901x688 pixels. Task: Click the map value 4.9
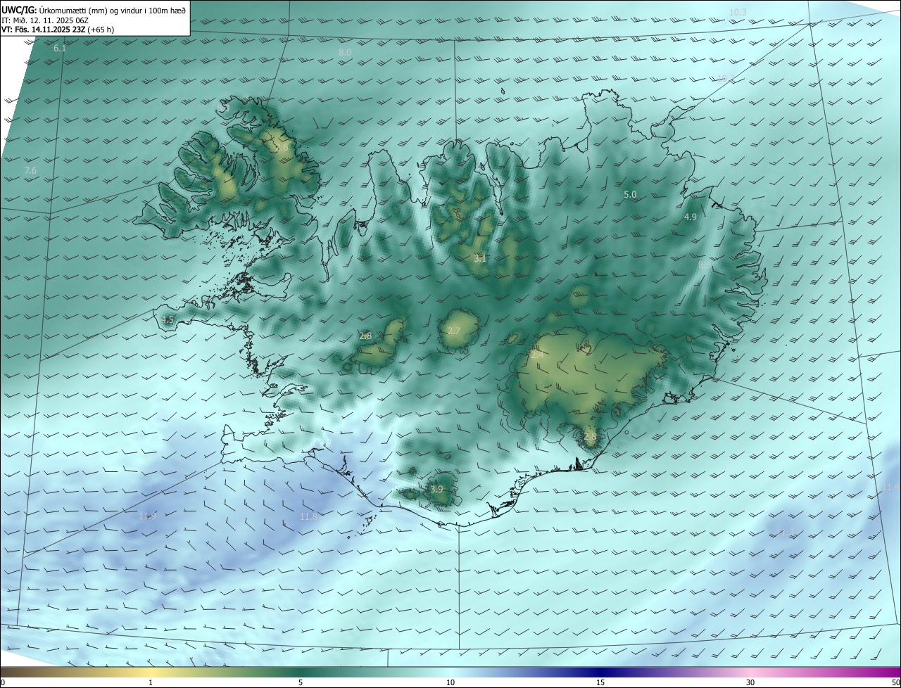point(691,217)
